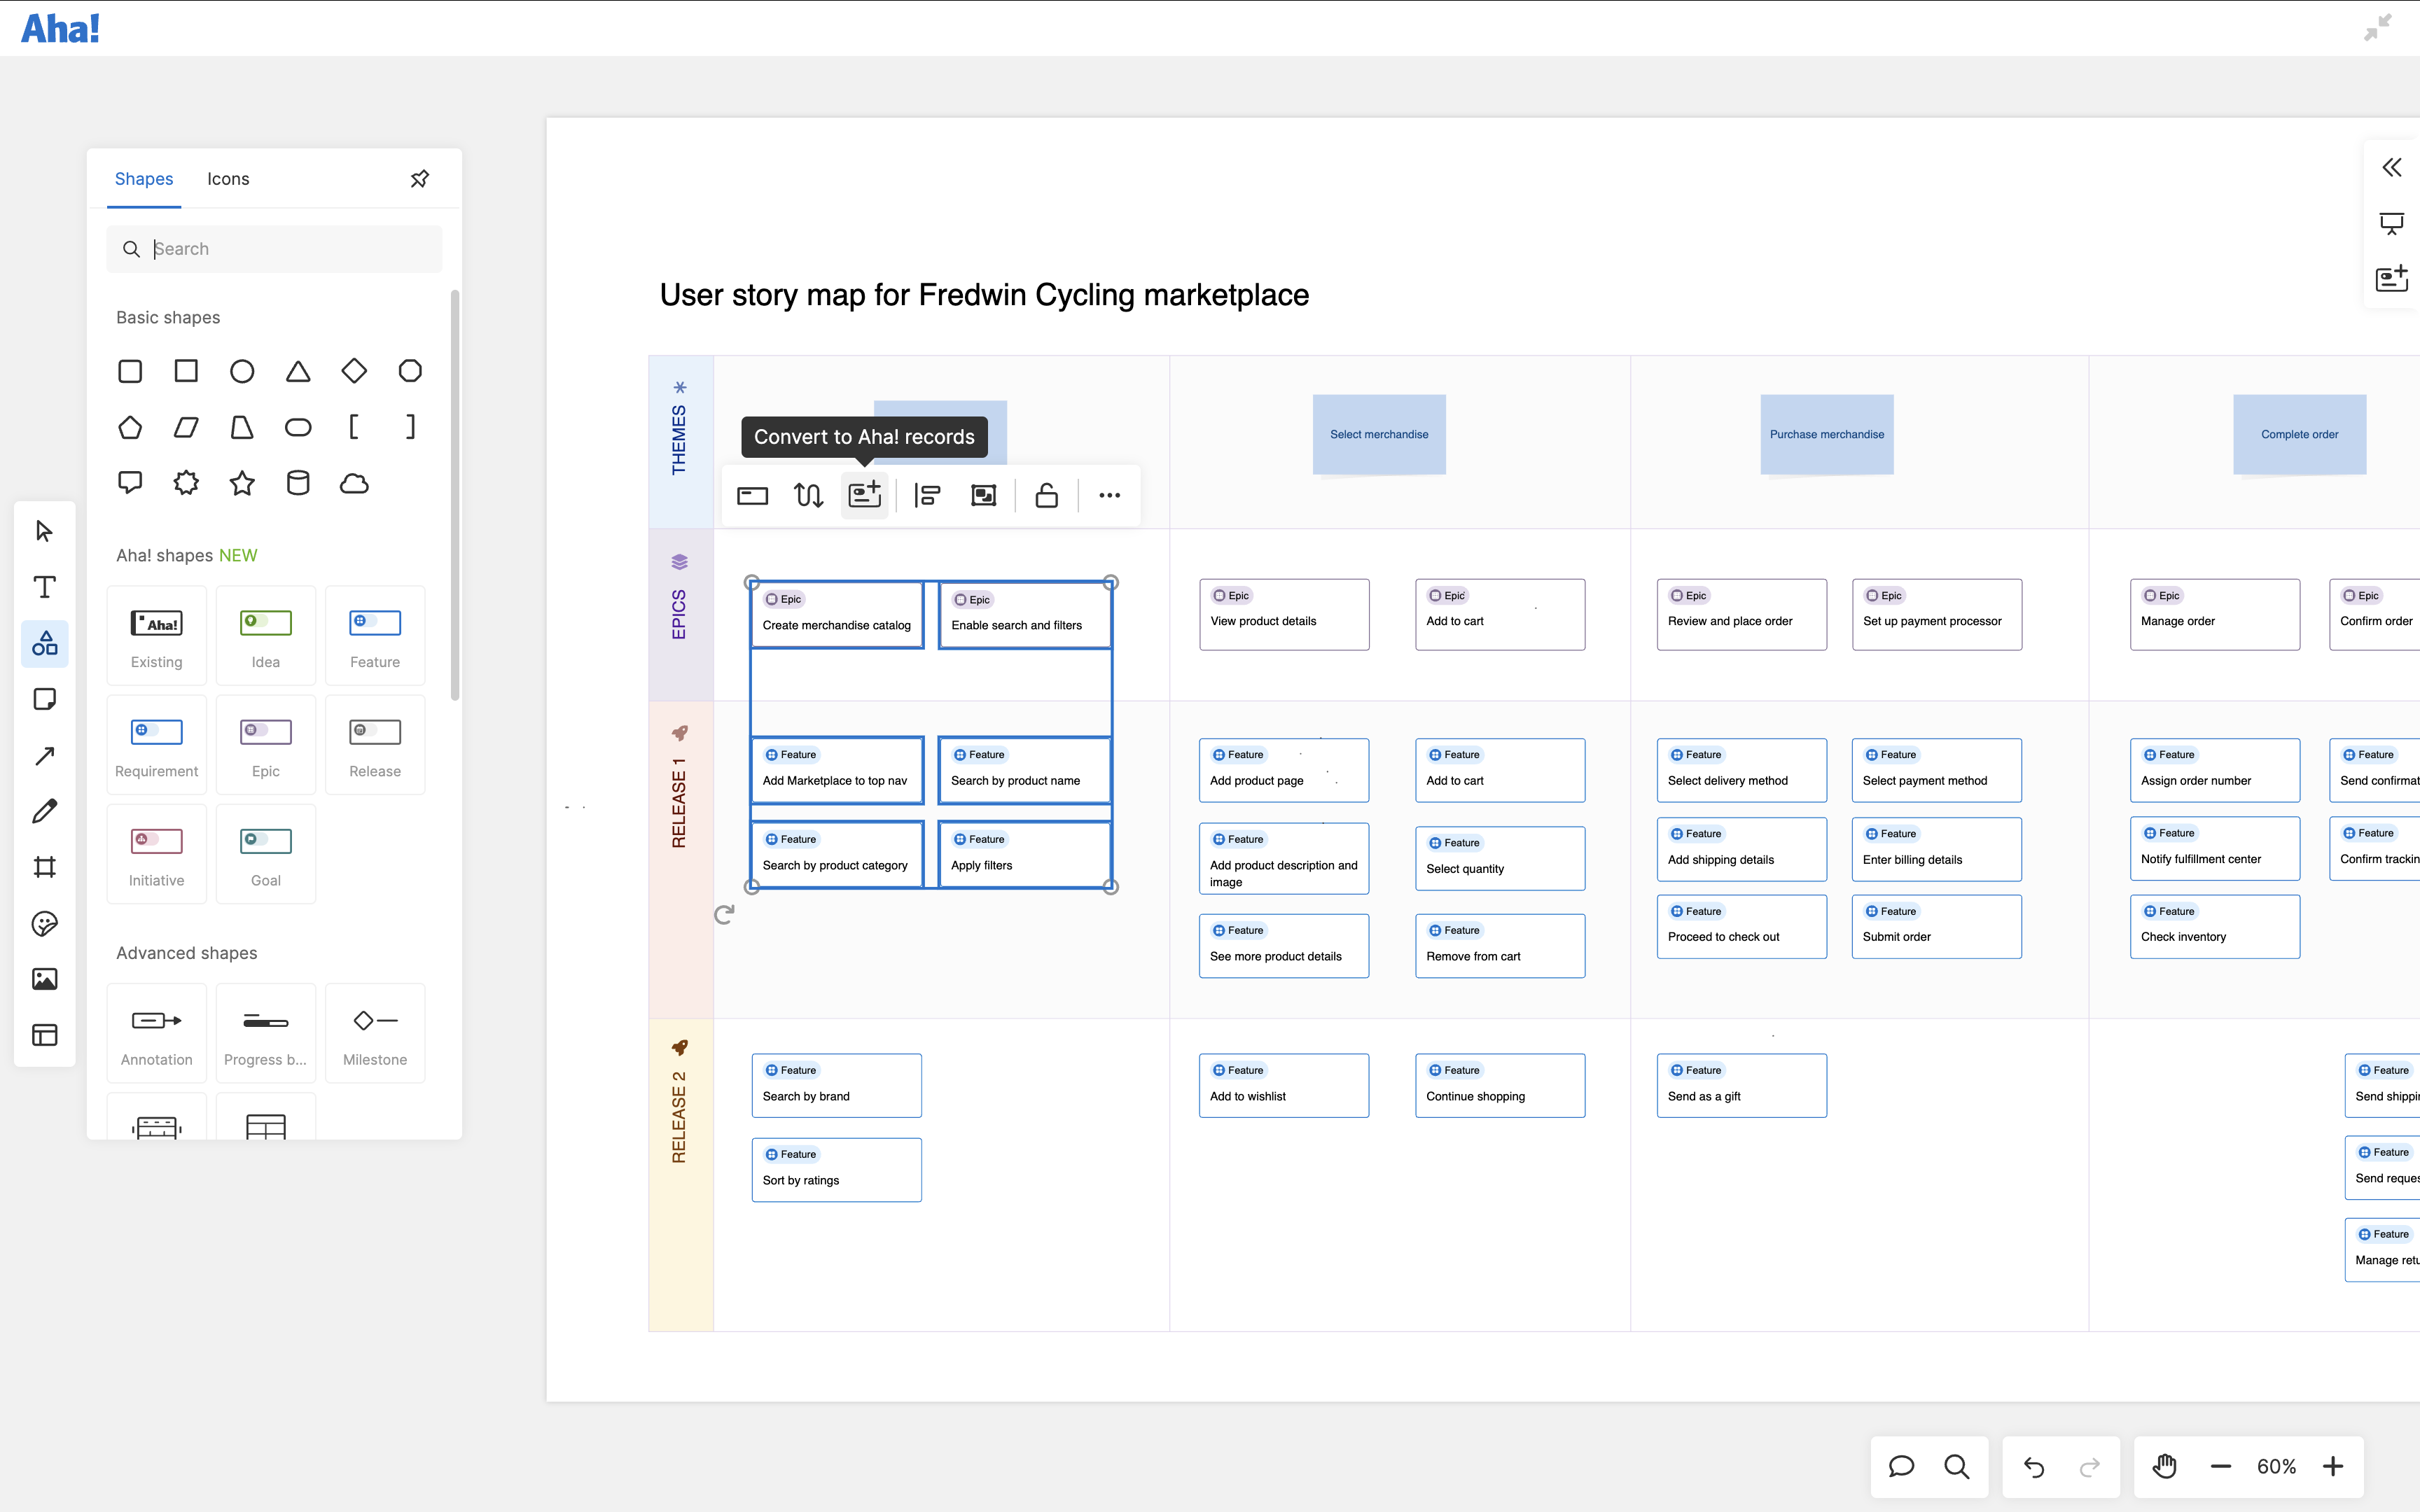Collapse the right side panel chevrons
Screen dimensions: 2420x1512
[2392, 167]
